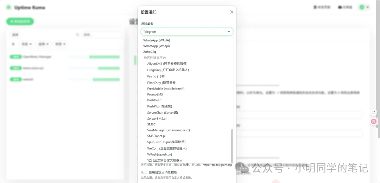
Task: Open the 通知类型 Telegram dropdown
Action: tap(187, 32)
